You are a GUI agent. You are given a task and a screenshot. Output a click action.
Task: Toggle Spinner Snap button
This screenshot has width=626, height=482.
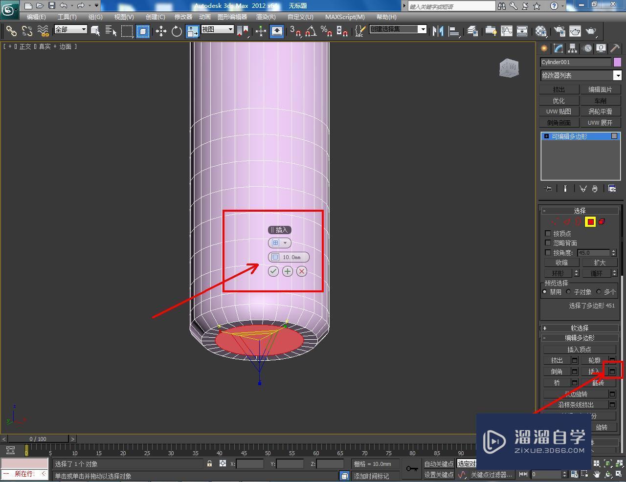342,31
